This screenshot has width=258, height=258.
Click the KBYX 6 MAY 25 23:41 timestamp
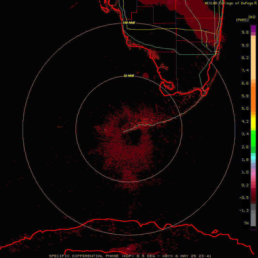(187, 256)
